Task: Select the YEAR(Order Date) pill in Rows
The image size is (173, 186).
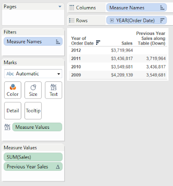Action: [136, 20]
